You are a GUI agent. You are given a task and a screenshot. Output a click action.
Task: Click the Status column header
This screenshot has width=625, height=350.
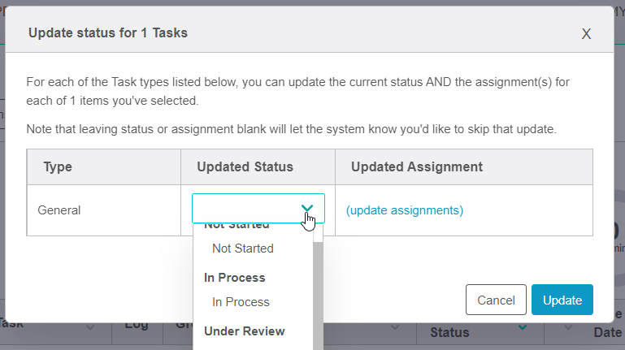click(x=449, y=332)
